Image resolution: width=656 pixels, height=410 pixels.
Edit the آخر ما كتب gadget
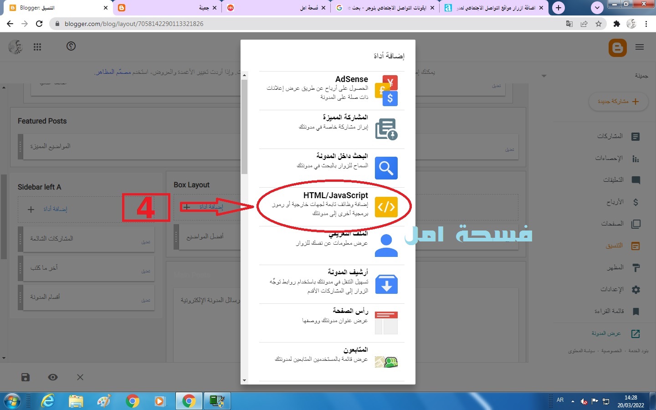[x=146, y=271]
